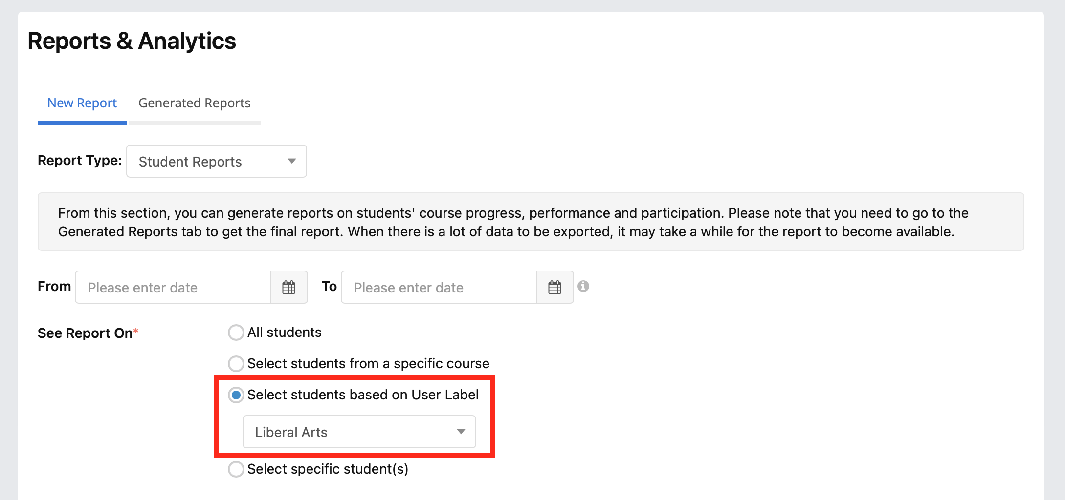Click the Select specific student(s) label

pos(328,469)
